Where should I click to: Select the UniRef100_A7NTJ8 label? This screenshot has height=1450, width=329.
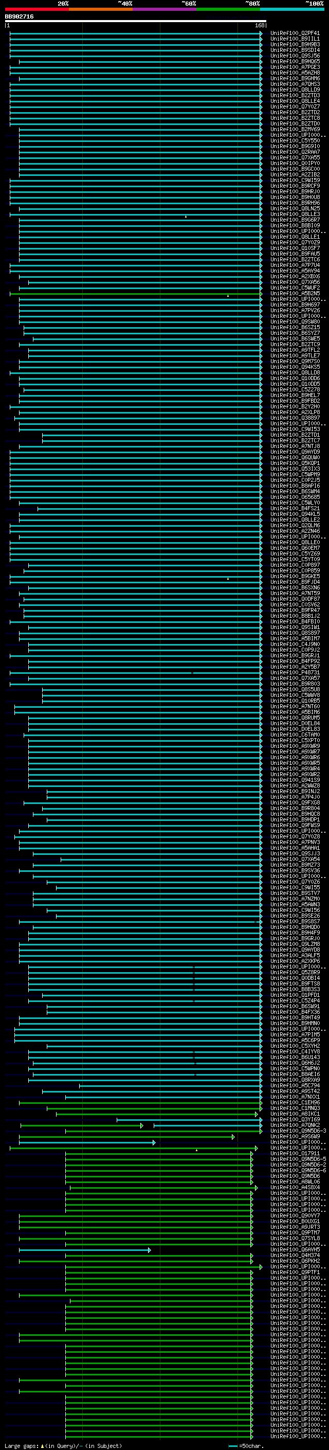(x=295, y=446)
